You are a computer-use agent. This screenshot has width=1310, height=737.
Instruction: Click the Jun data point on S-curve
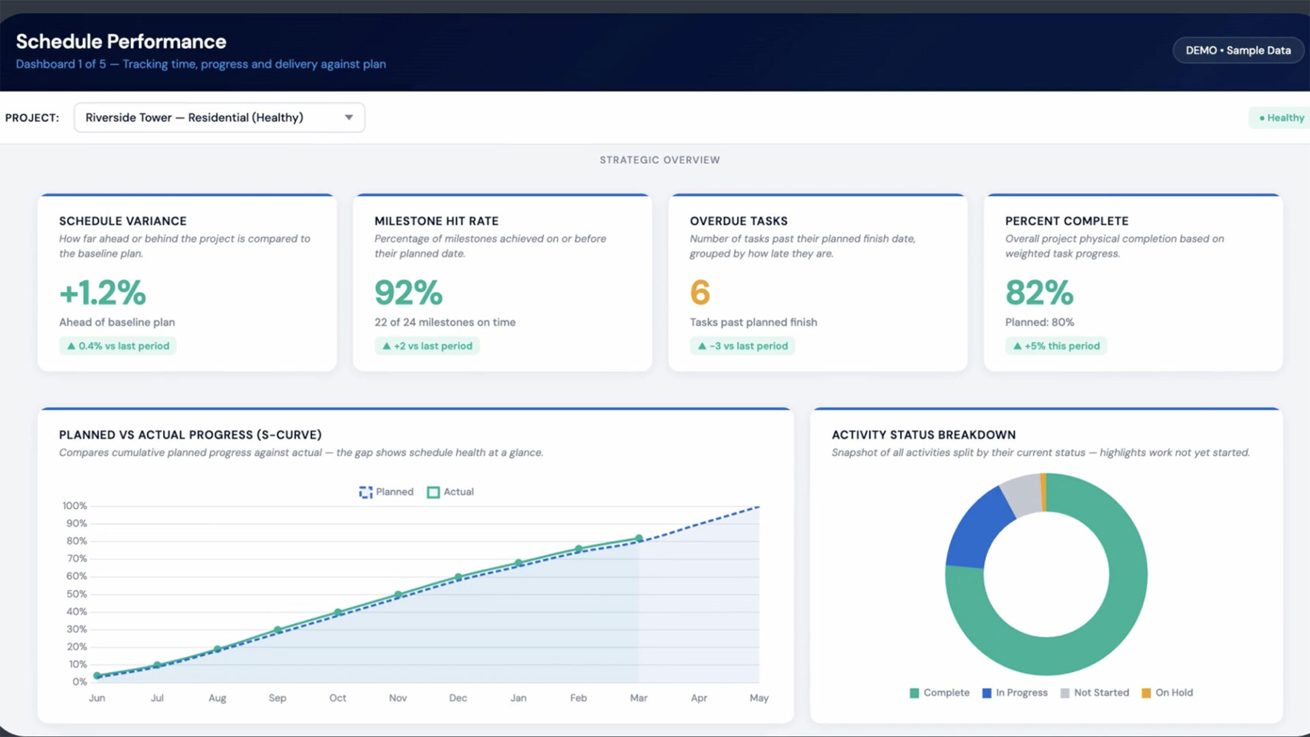[x=97, y=676]
